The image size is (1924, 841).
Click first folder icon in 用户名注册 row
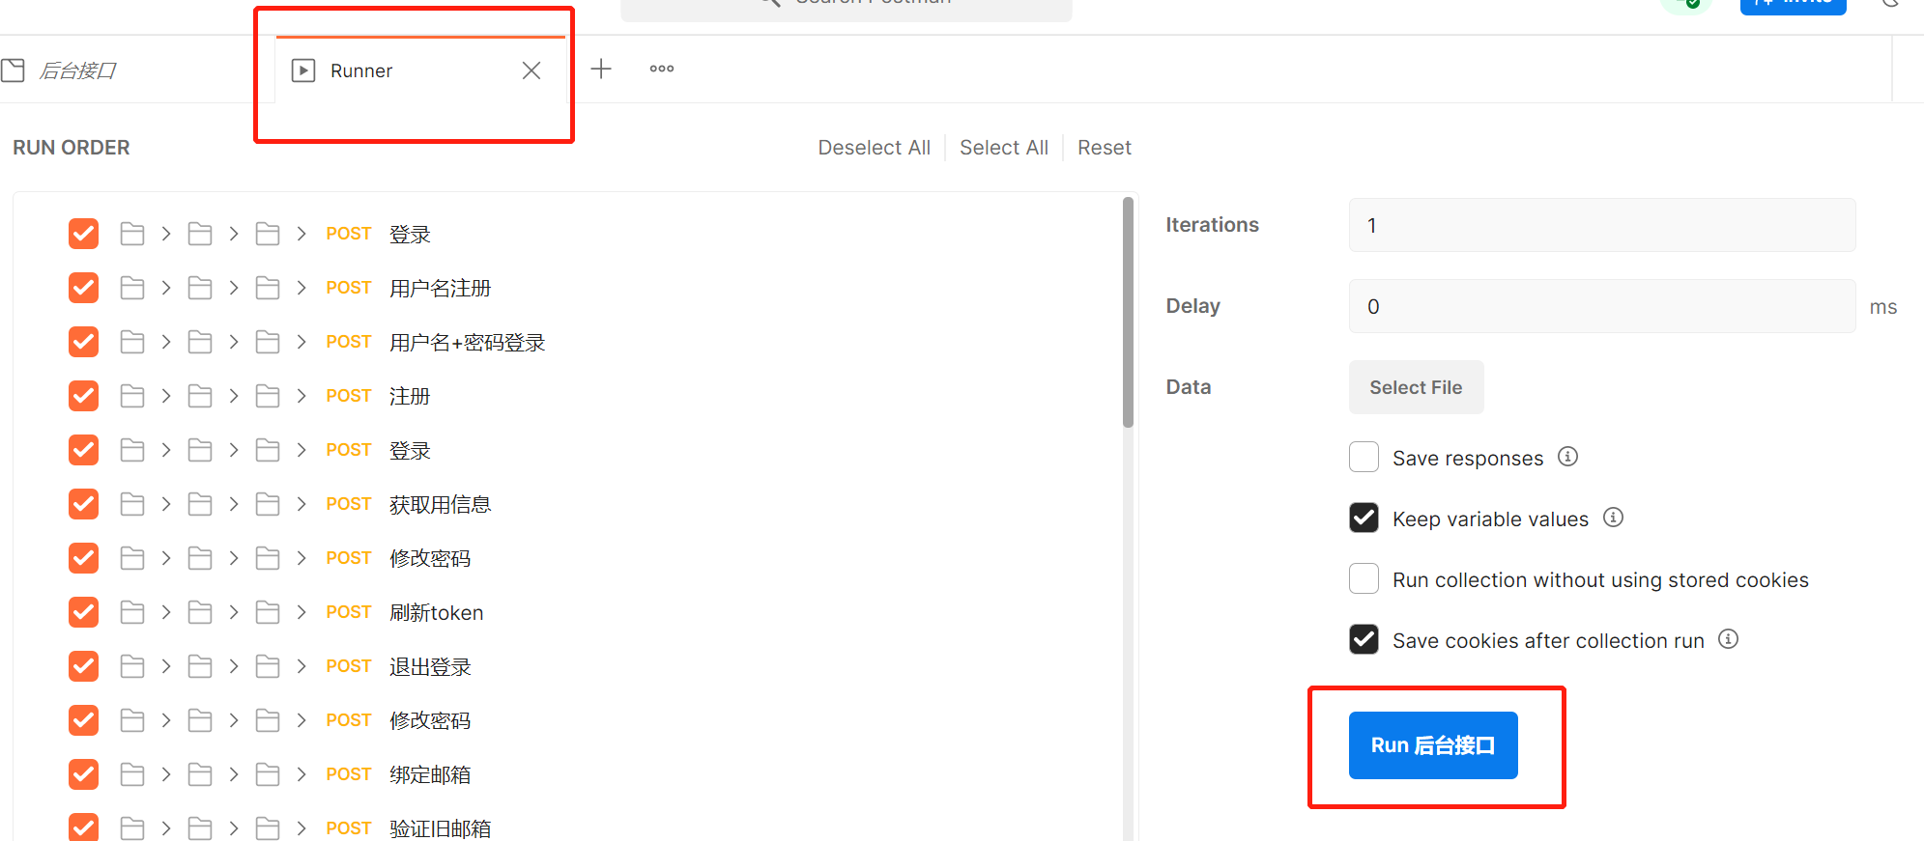tap(132, 288)
